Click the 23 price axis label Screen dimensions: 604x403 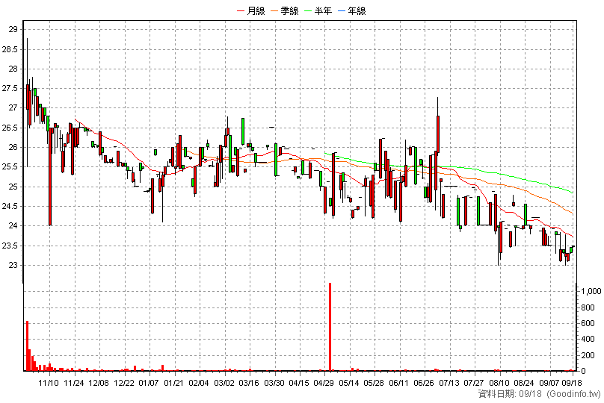13,266
